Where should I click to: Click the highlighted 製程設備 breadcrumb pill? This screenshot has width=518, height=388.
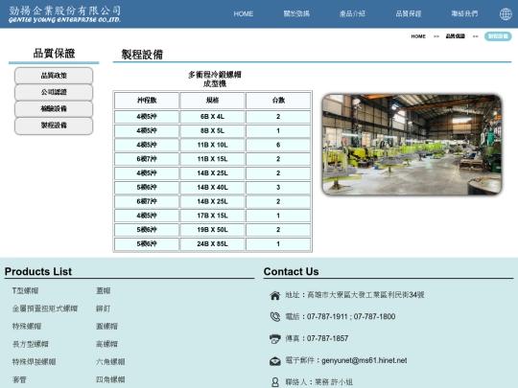pyautogui.click(x=498, y=36)
